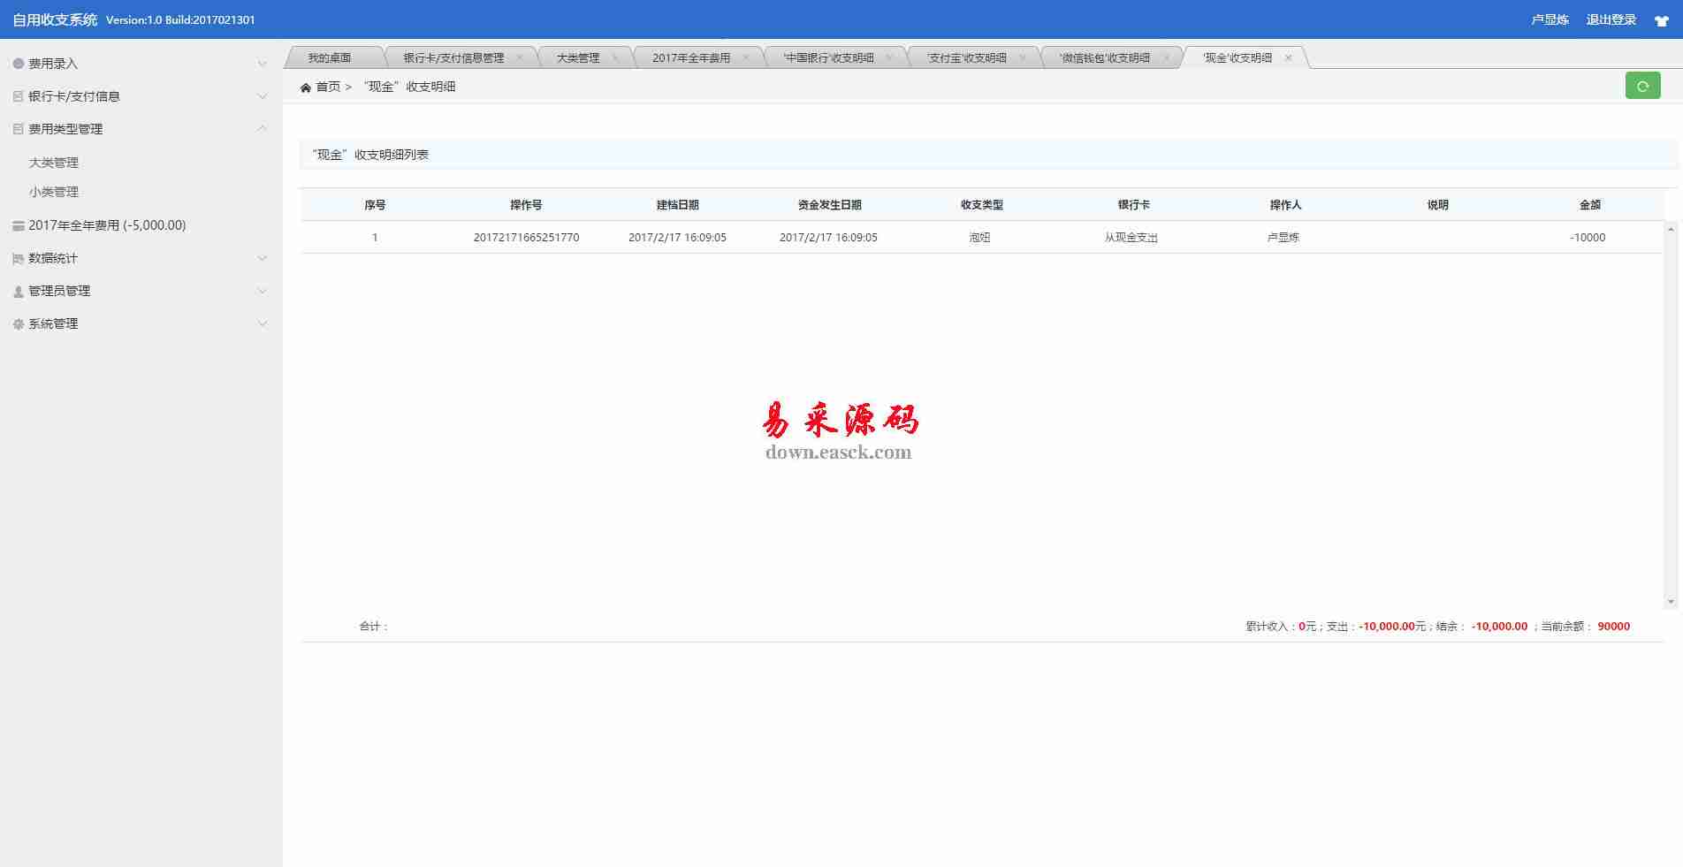The height and width of the screenshot is (867, 1683).
Task: Close the 2017年全年费用 tab
Action: click(746, 58)
